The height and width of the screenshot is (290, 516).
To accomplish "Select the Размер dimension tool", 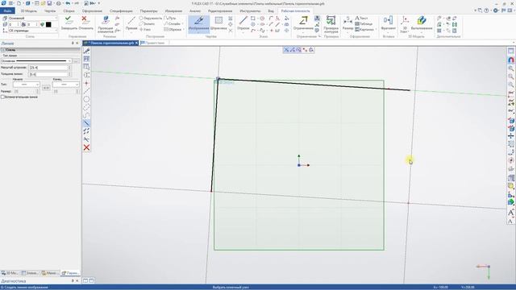I will point(347,23).
